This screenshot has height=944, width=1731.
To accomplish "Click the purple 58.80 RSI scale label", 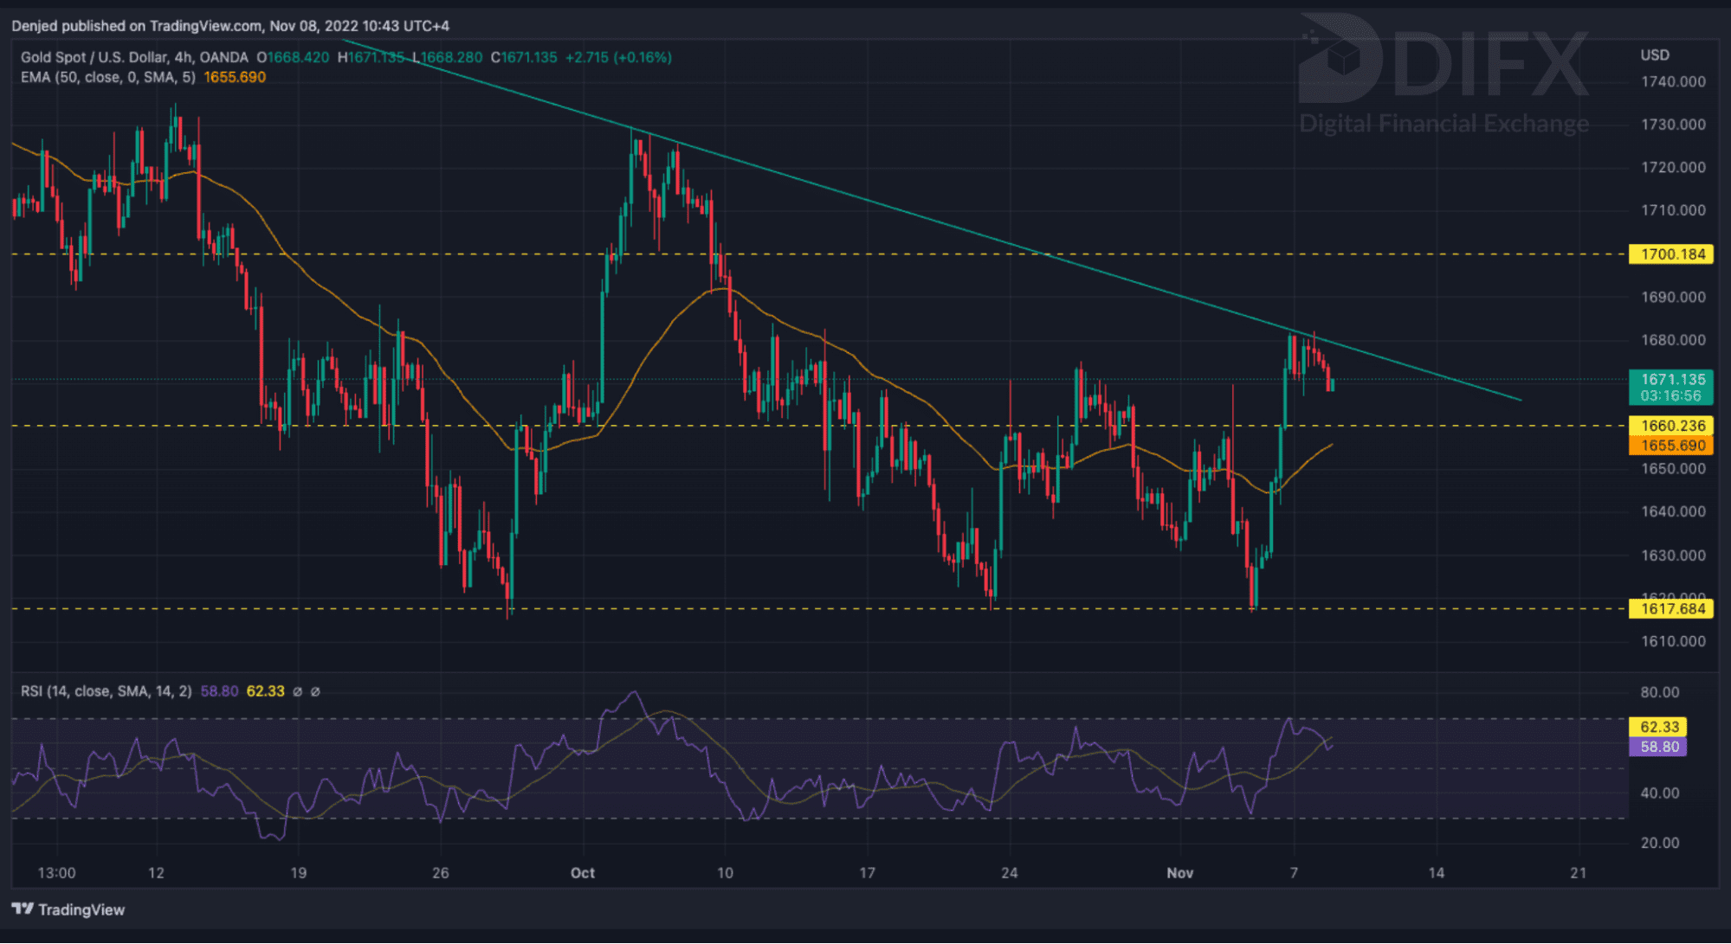I will 1658,747.
